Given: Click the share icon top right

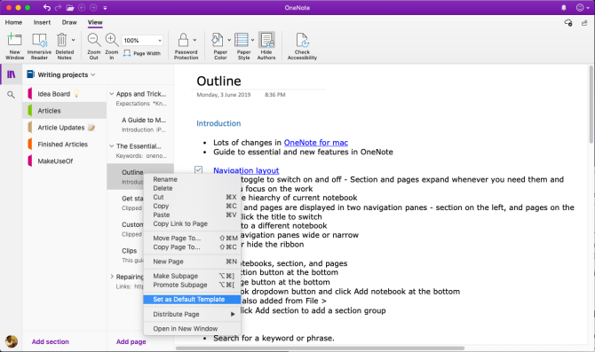Looking at the screenshot, I should (584, 23).
